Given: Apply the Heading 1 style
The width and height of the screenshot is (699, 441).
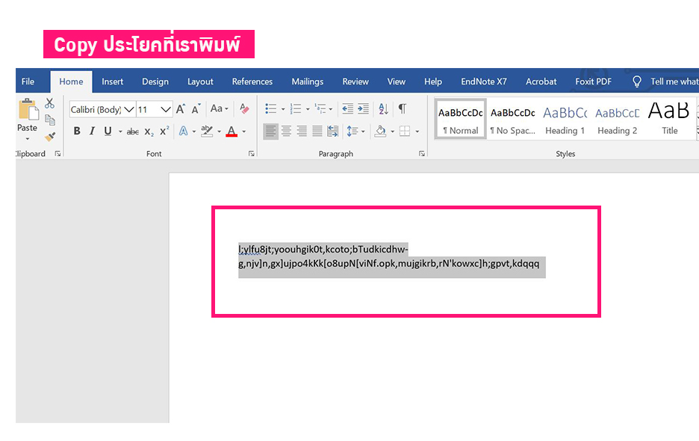Looking at the screenshot, I should (565, 120).
